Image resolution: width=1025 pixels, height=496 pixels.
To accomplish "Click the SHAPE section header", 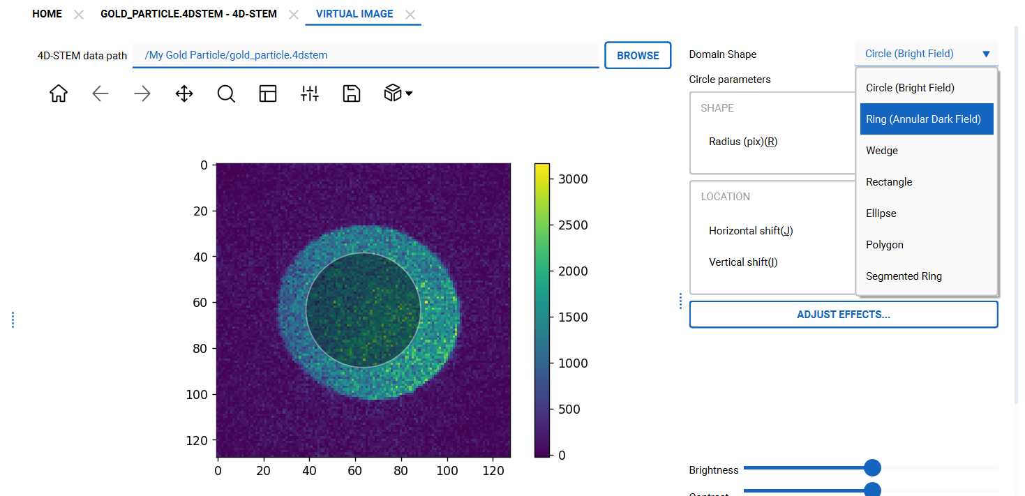I will [717, 108].
